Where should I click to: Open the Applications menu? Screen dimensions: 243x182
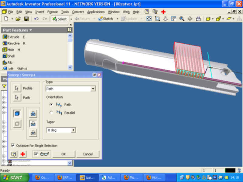point(96,12)
